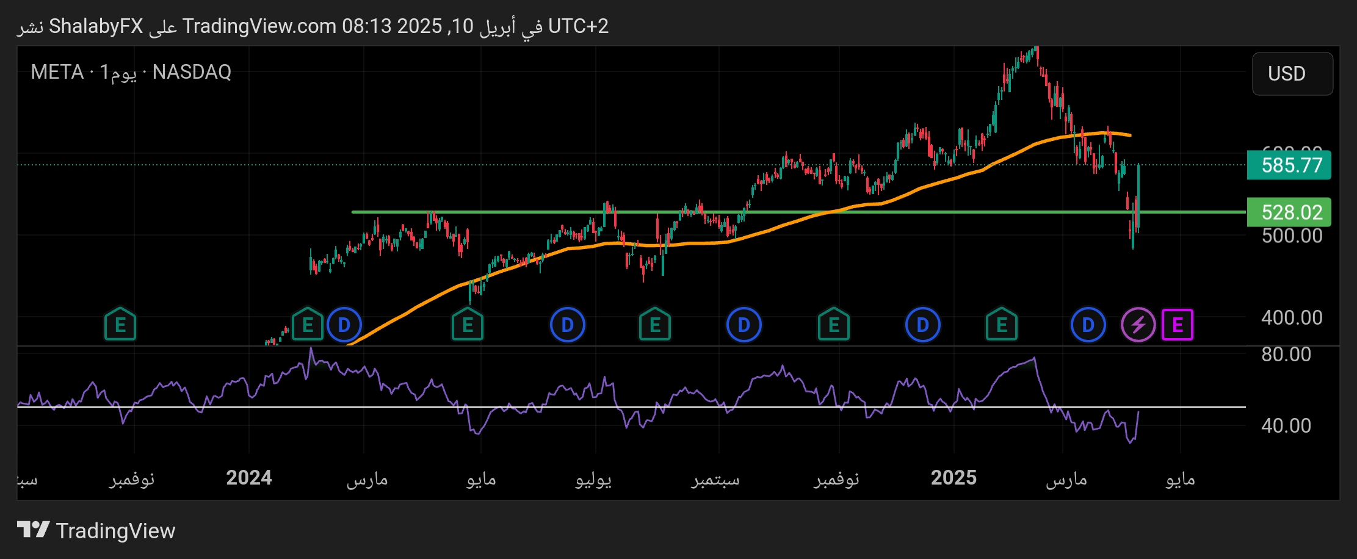Click the 2025 year label on time axis
The height and width of the screenshot is (559, 1357).
click(x=954, y=477)
